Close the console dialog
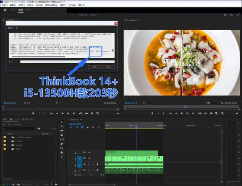242x186 pixels. click(x=116, y=23)
